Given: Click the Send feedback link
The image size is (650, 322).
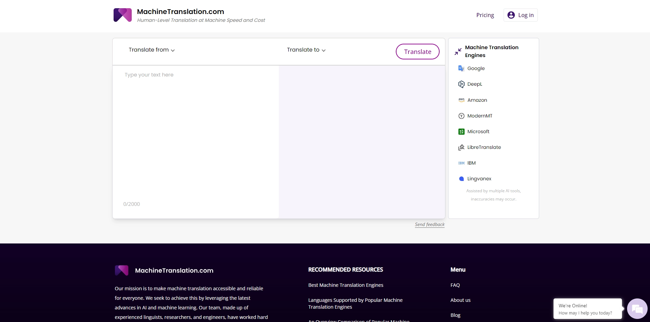Looking at the screenshot, I should point(430,224).
